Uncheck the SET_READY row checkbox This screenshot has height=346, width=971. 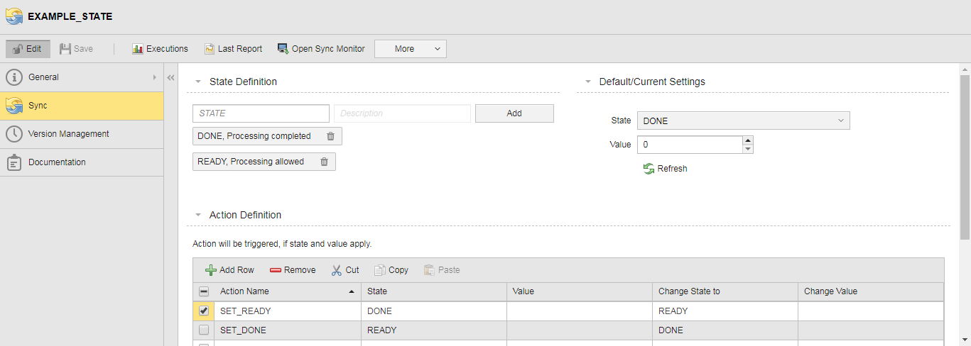tap(204, 311)
